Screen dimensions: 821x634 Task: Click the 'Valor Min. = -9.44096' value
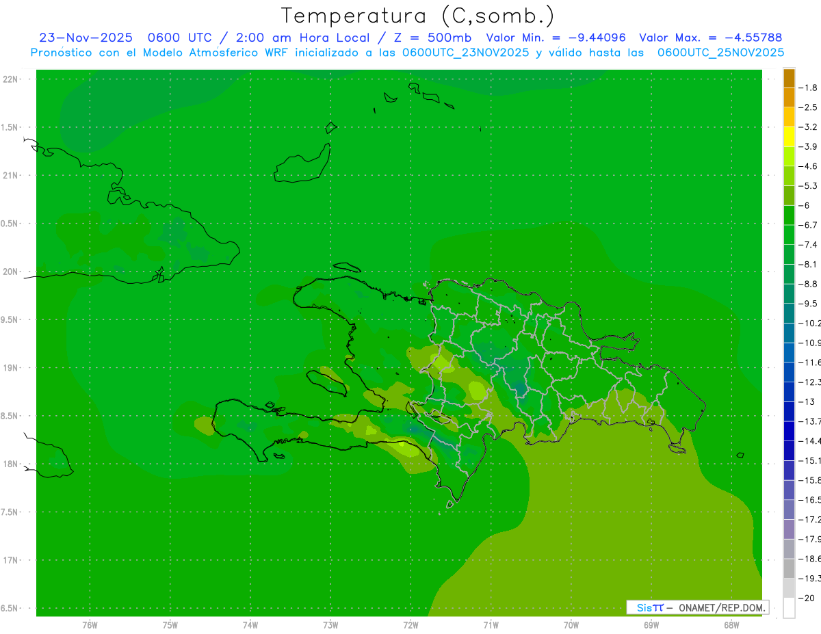tap(556, 38)
